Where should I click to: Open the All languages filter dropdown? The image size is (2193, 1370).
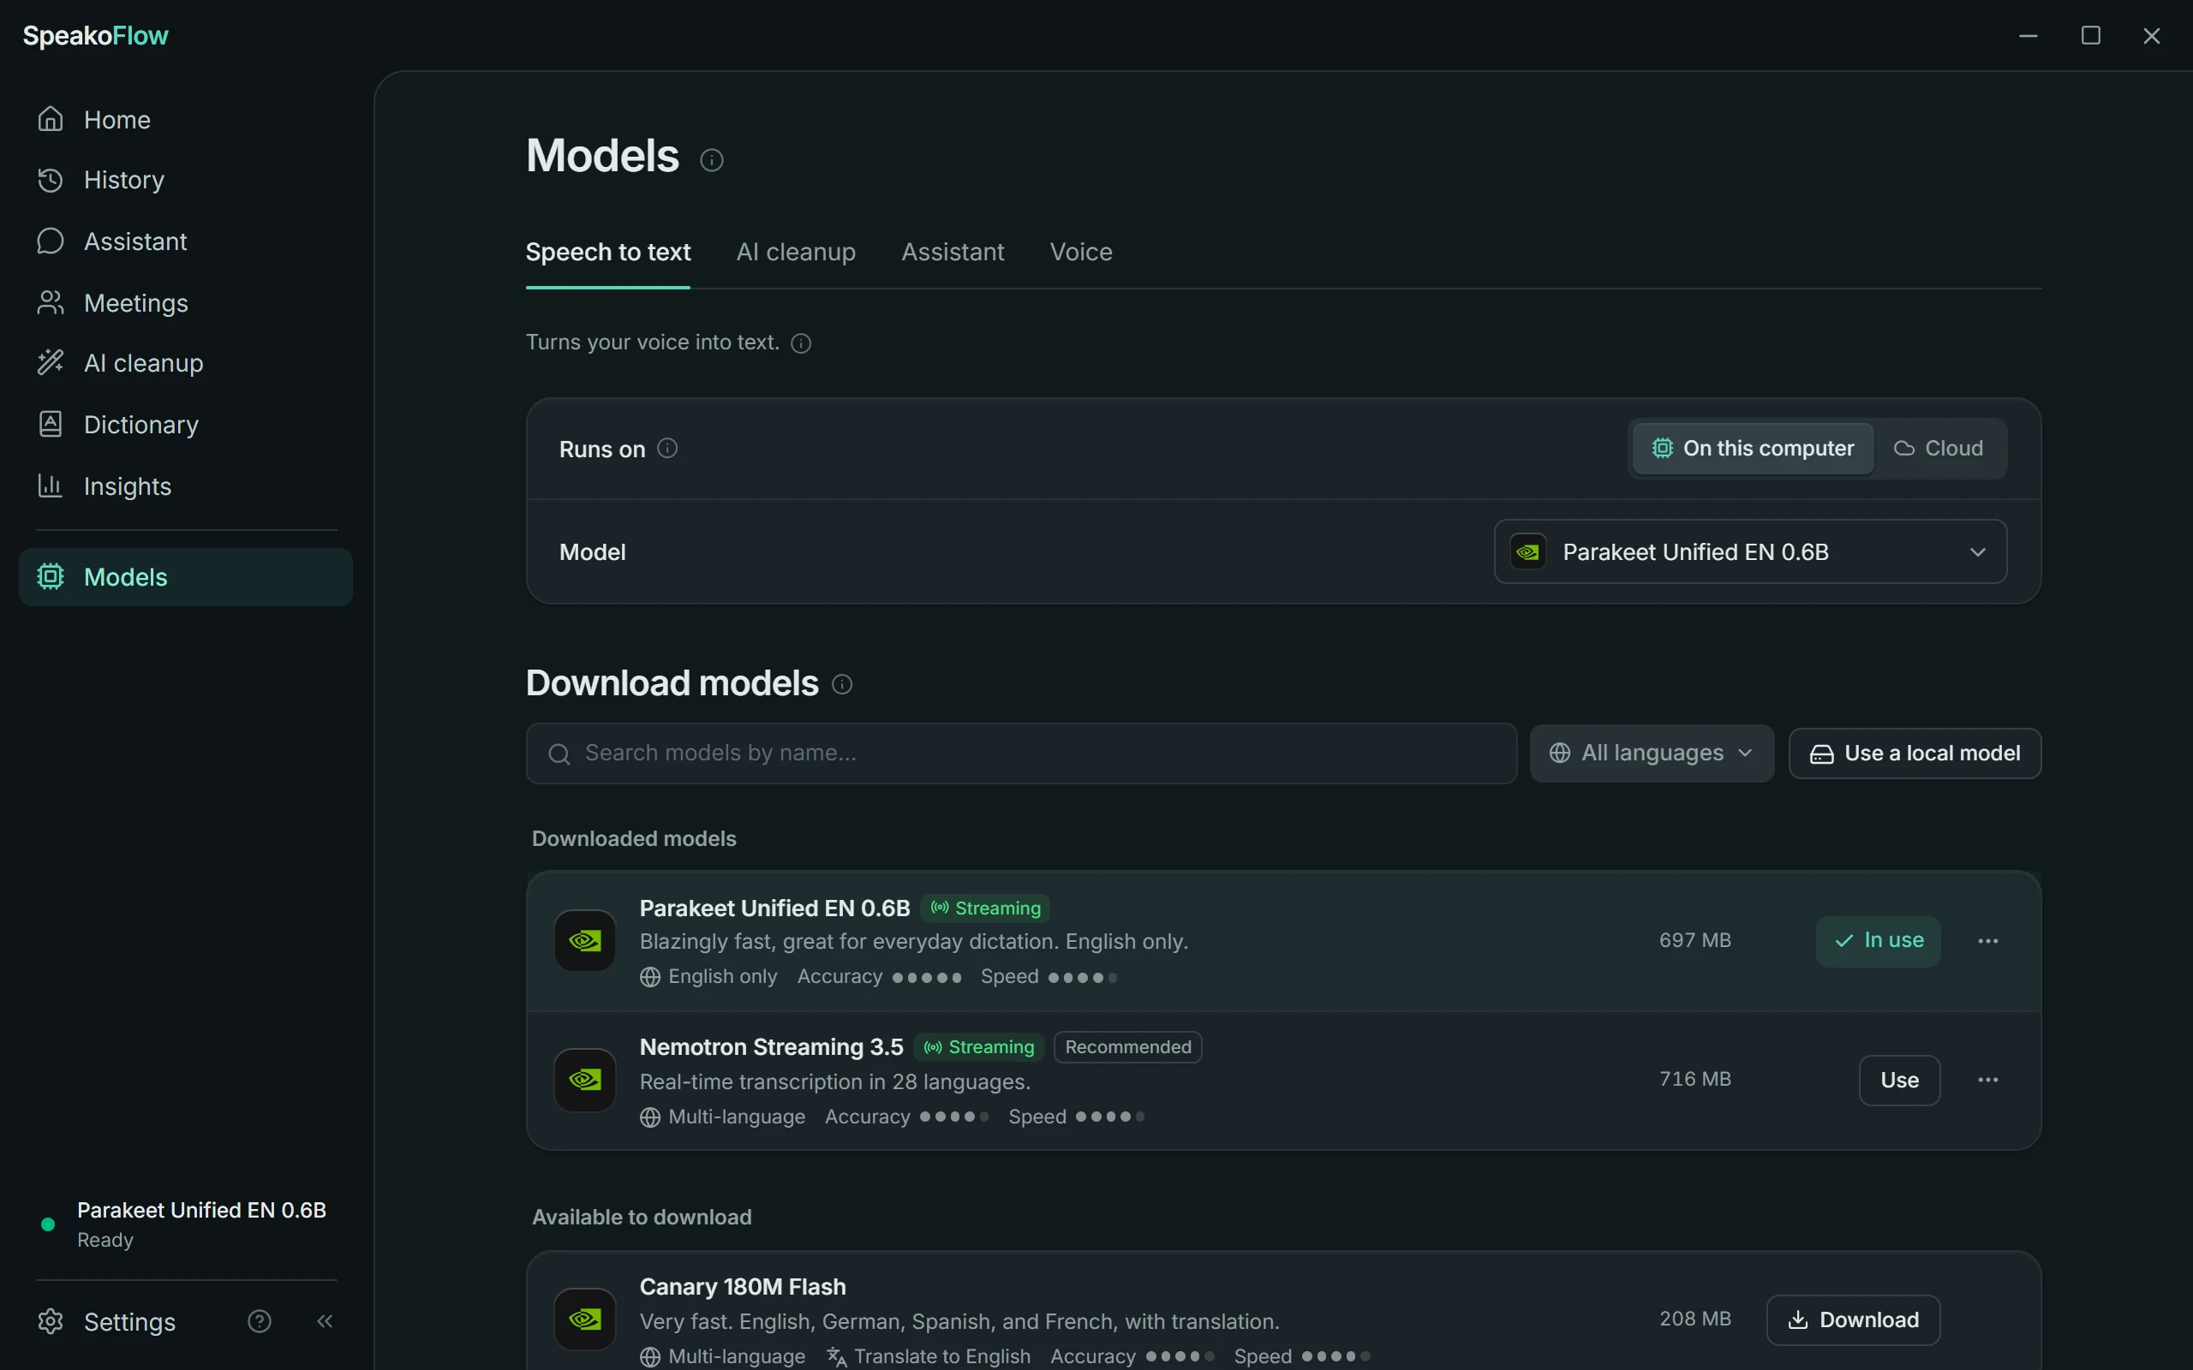click(x=1651, y=753)
